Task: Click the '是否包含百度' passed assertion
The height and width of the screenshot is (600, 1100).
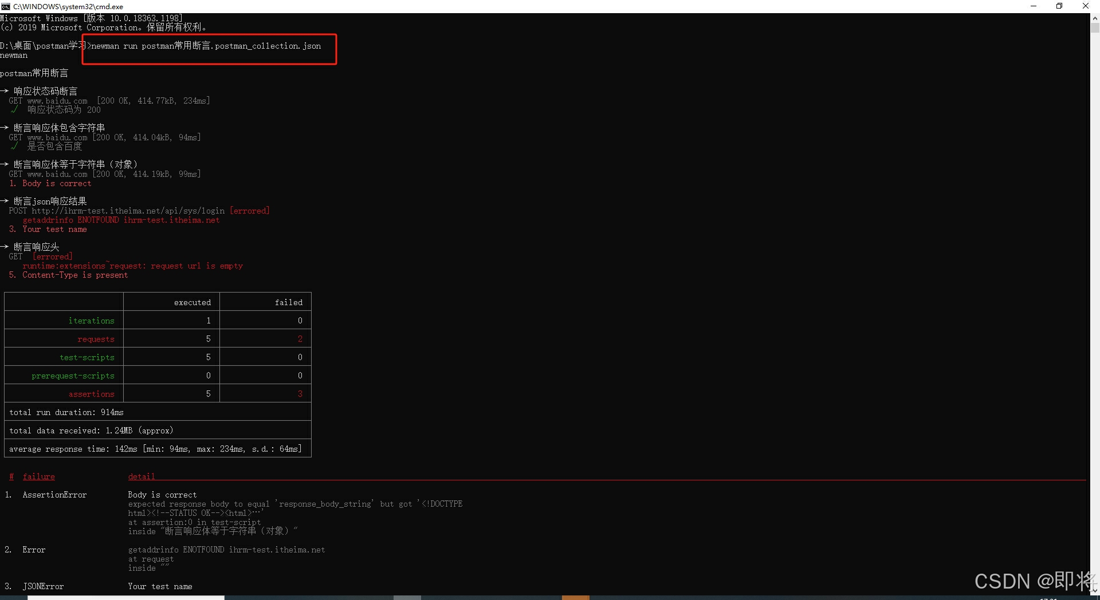Action: pyautogui.click(x=54, y=147)
